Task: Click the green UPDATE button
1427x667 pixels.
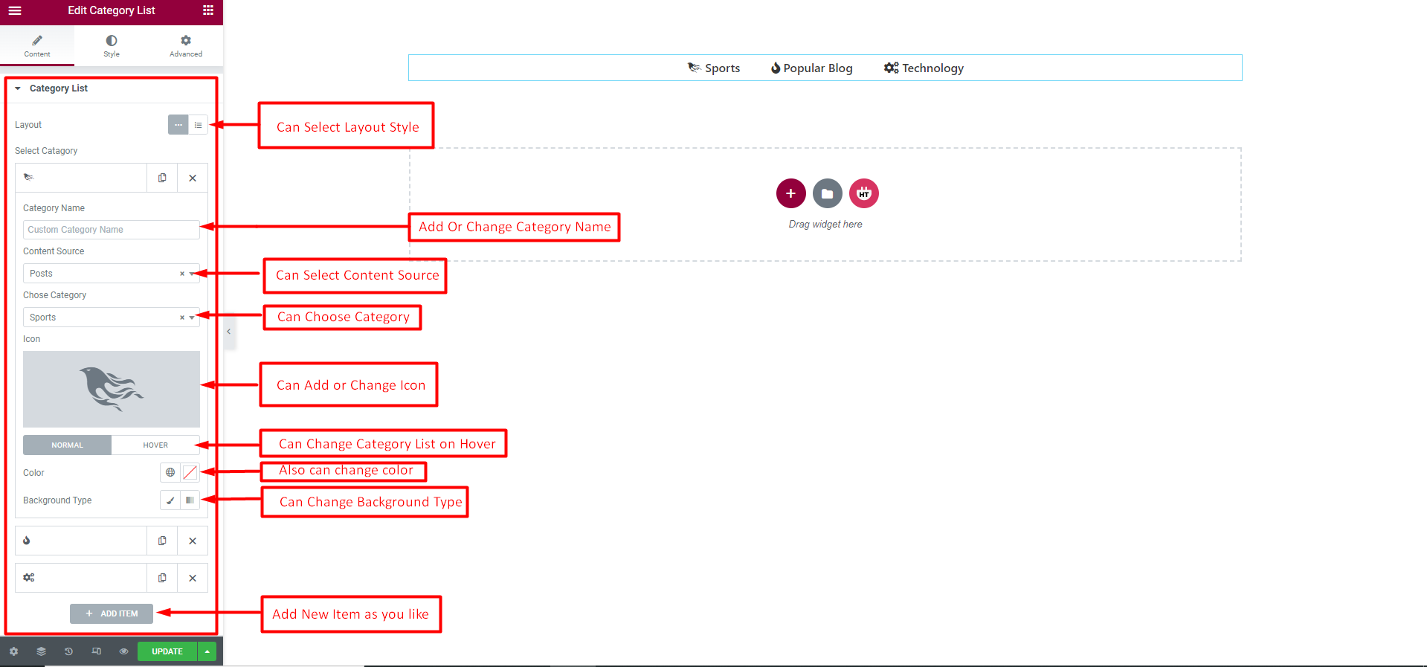Action: pos(167,651)
